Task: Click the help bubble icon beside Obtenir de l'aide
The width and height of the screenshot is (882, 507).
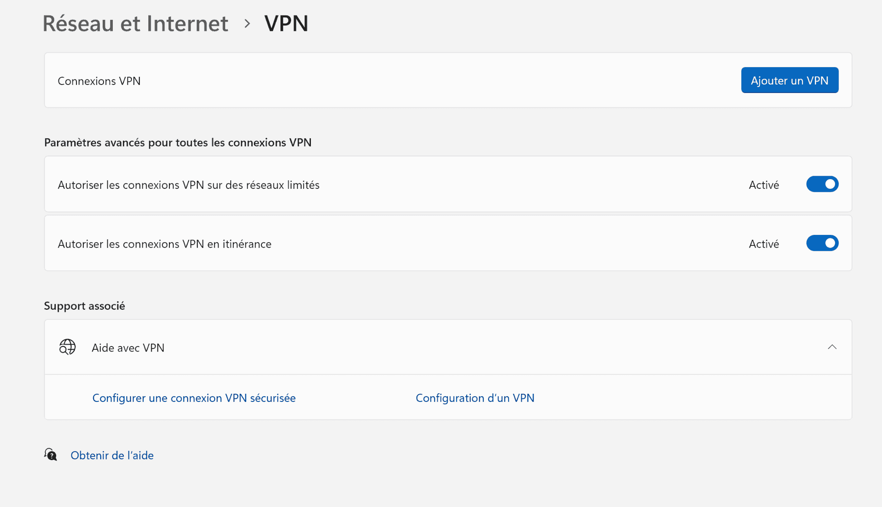Action: [x=51, y=455]
